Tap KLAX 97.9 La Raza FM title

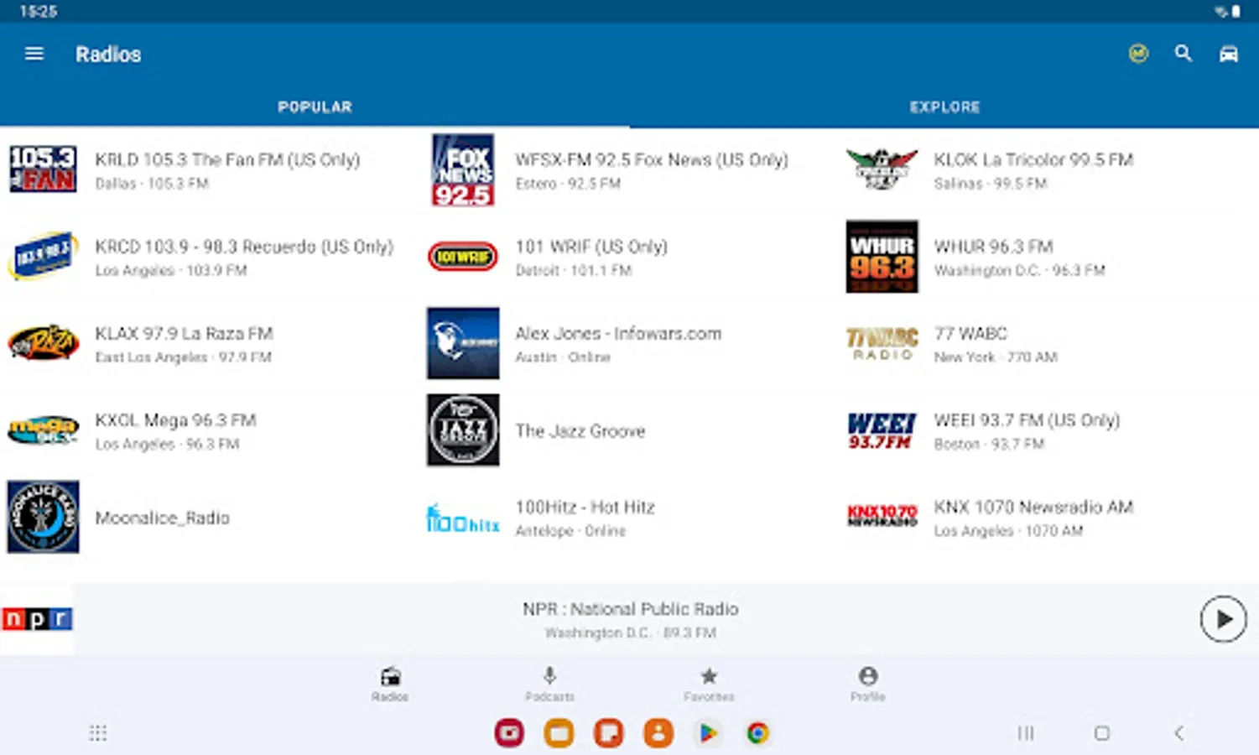pyautogui.click(x=184, y=333)
